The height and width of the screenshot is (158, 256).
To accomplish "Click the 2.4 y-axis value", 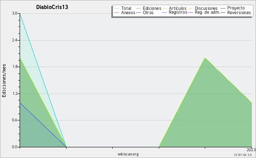I will pos(15,40).
